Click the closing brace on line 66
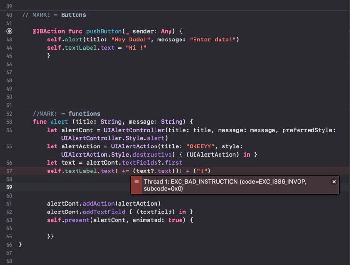The width and height of the screenshot is (350, 265). (x=20, y=244)
